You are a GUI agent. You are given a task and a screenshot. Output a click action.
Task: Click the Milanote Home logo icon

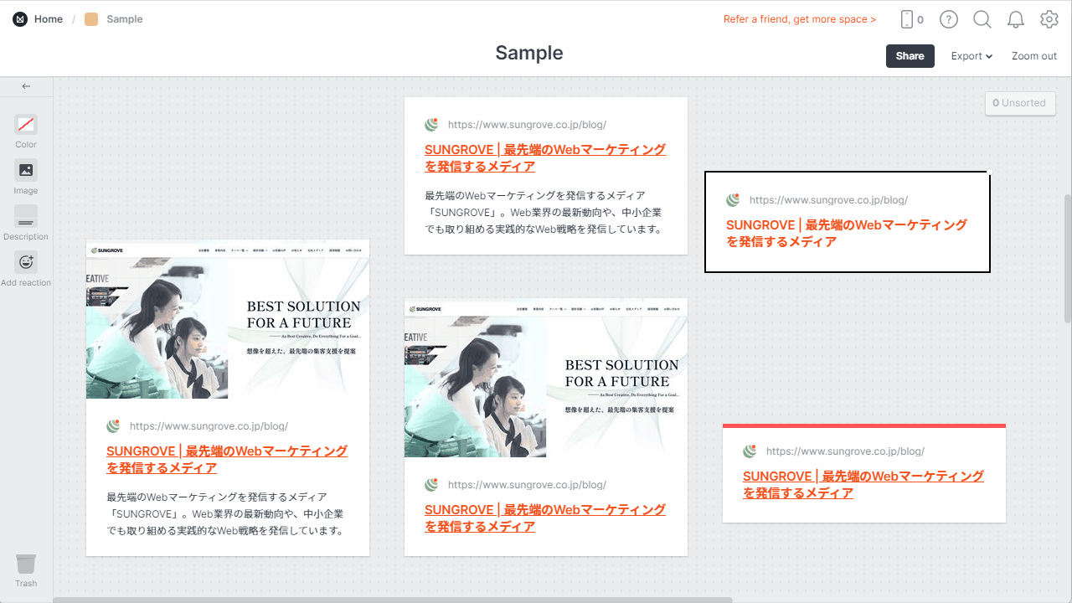click(x=20, y=19)
